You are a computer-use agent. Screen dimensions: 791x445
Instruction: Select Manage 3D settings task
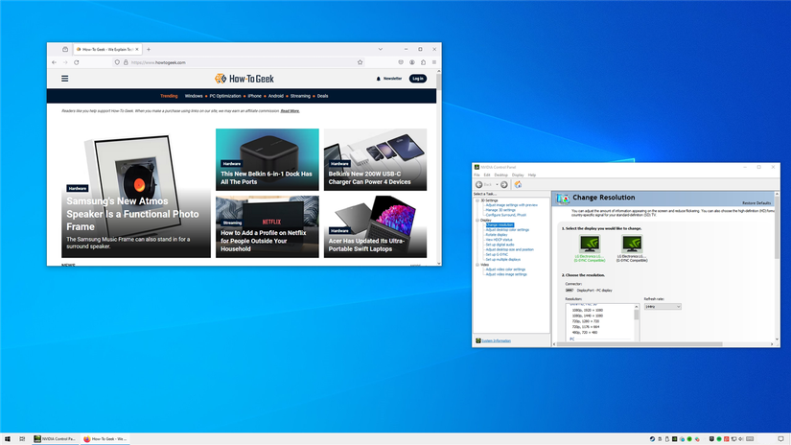pyautogui.click(x=500, y=210)
